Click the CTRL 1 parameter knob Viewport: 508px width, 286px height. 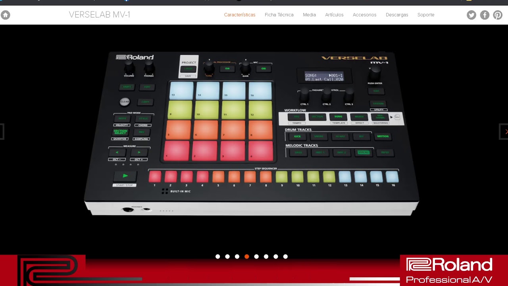(304, 95)
